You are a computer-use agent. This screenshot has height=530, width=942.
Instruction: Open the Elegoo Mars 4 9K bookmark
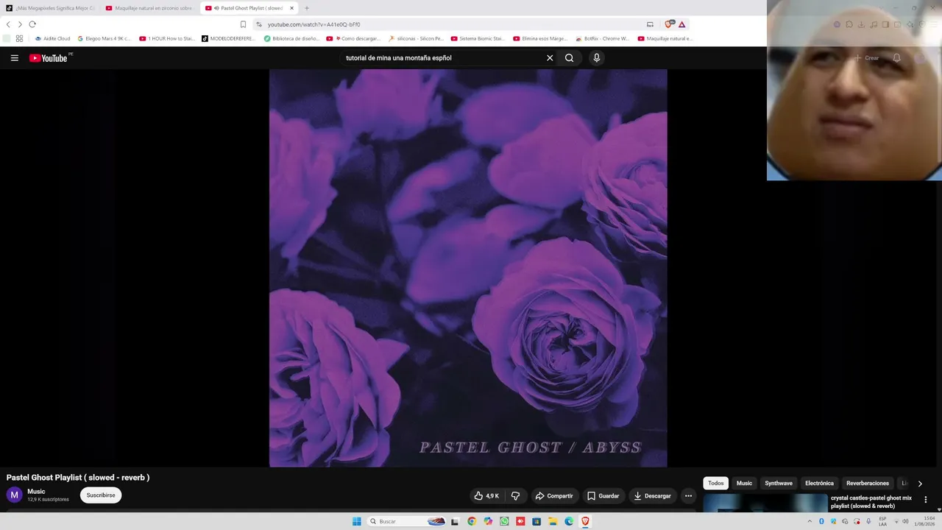coord(105,38)
